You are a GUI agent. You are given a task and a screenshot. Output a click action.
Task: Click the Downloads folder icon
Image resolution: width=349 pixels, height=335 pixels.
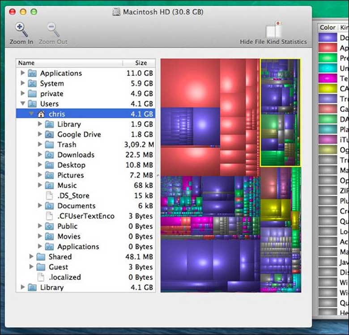pyautogui.click(x=50, y=155)
